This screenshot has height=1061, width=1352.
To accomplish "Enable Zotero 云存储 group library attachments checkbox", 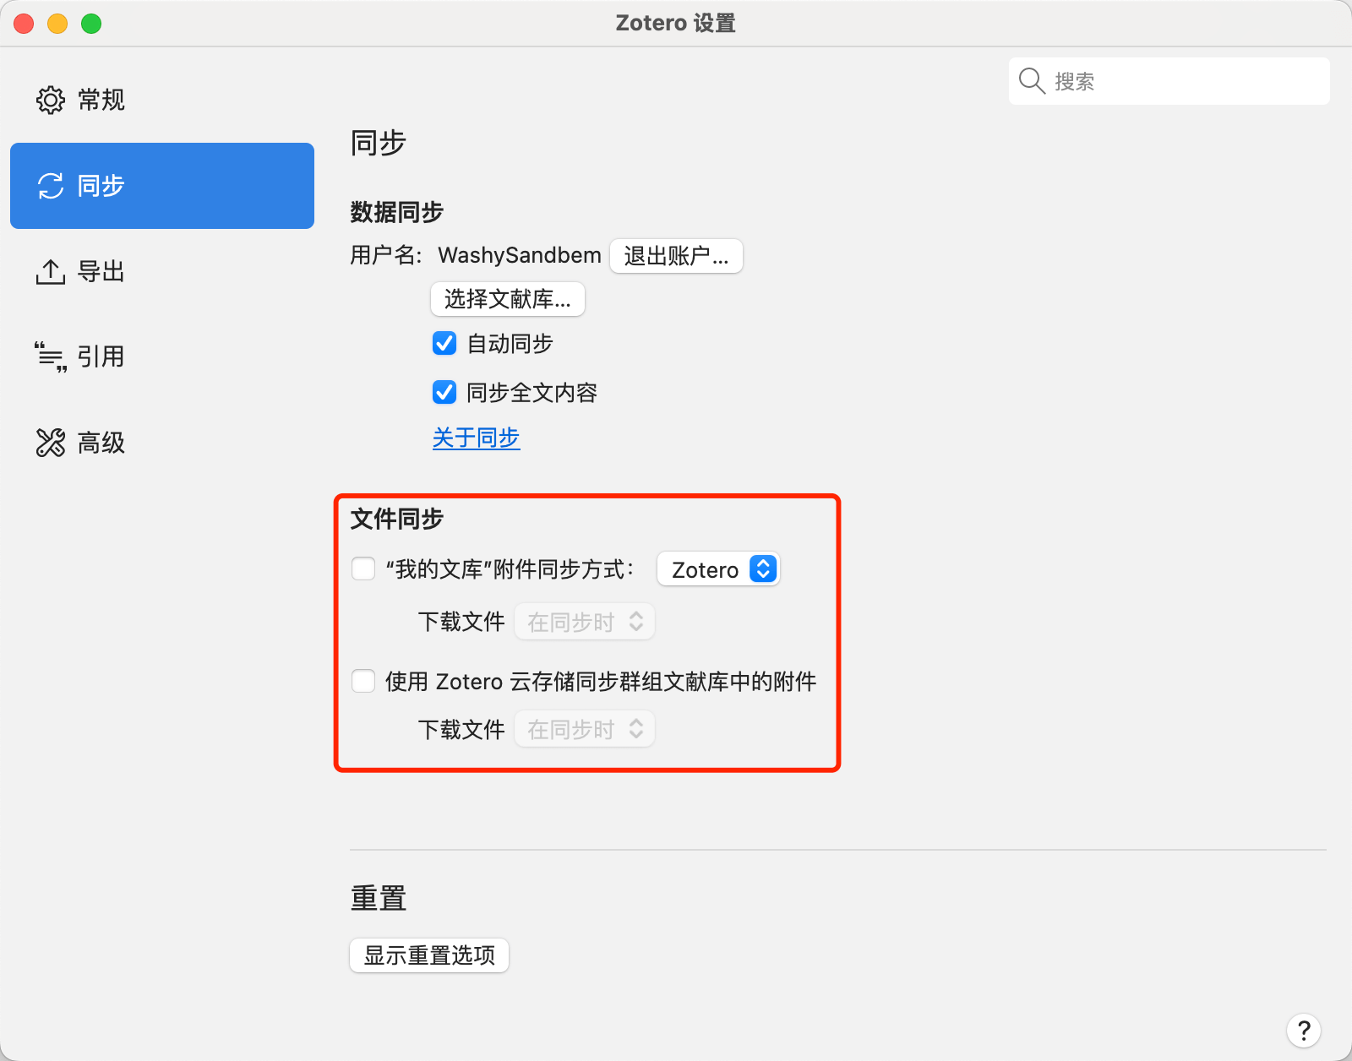I will pyautogui.click(x=363, y=681).
